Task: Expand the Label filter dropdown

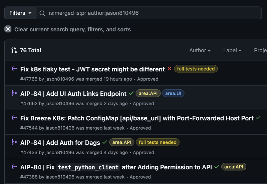Action: coord(232,50)
